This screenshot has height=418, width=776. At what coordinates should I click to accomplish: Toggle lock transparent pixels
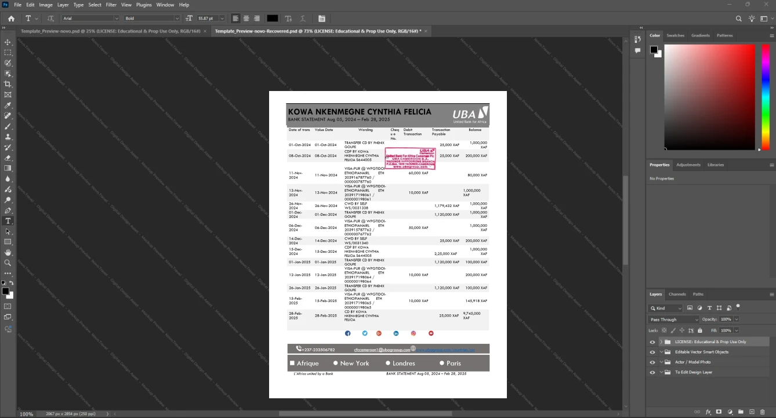(x=664, y=330)
